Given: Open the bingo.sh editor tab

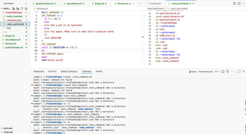Looking at the screenshot, I should [x=101, y=4].
